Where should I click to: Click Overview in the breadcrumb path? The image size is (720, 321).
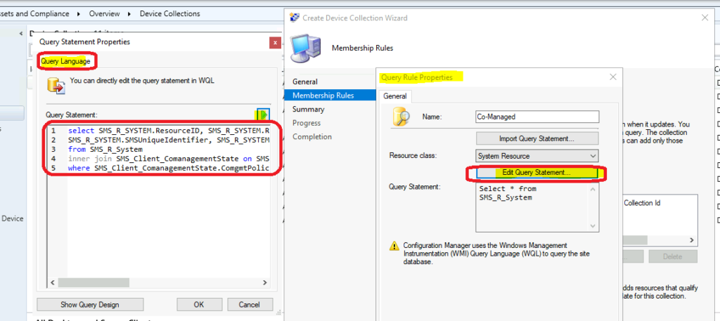(x=105, y=14)
